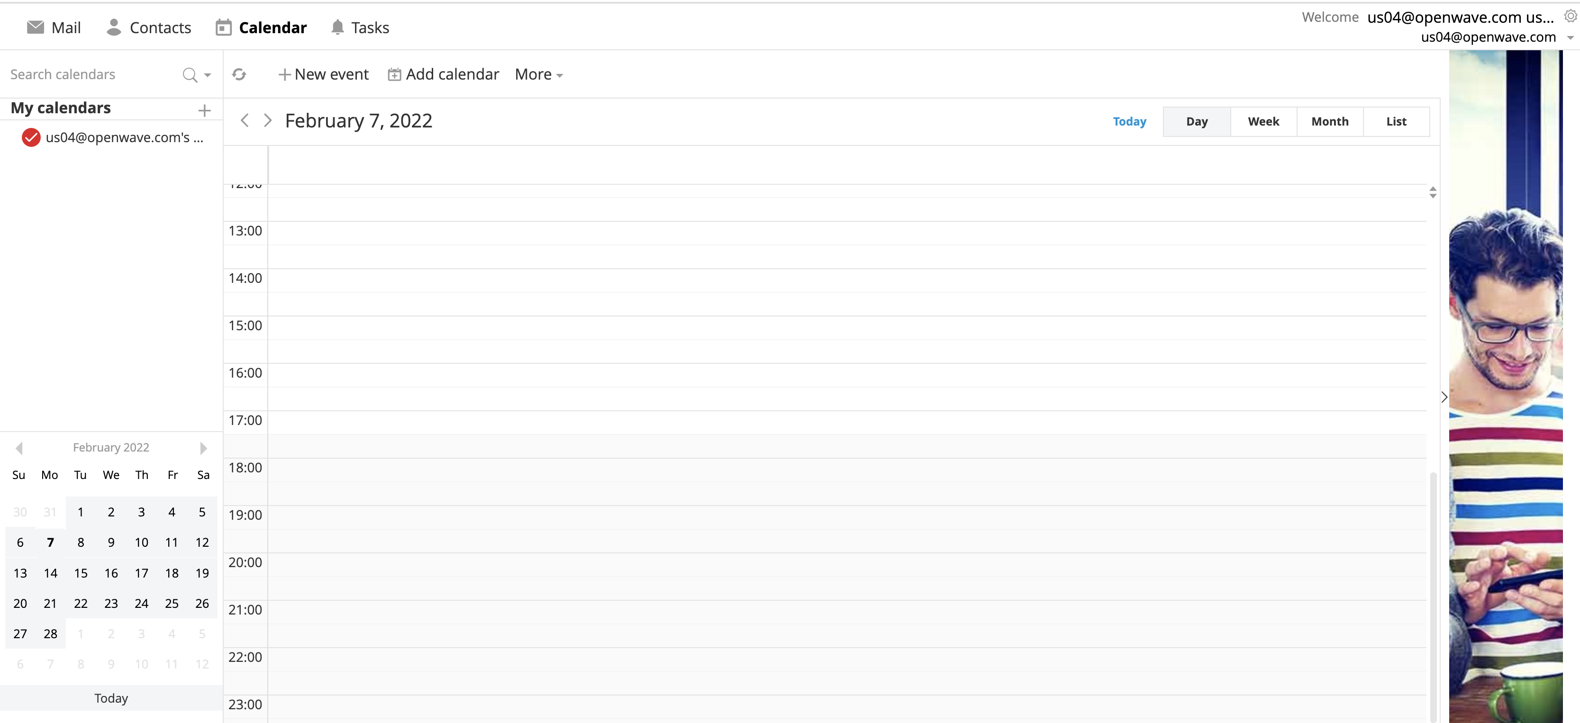Click the time scale stepper arrows
The height and width of the screenshot is (723, 1580).
[x=1434, y=192]
